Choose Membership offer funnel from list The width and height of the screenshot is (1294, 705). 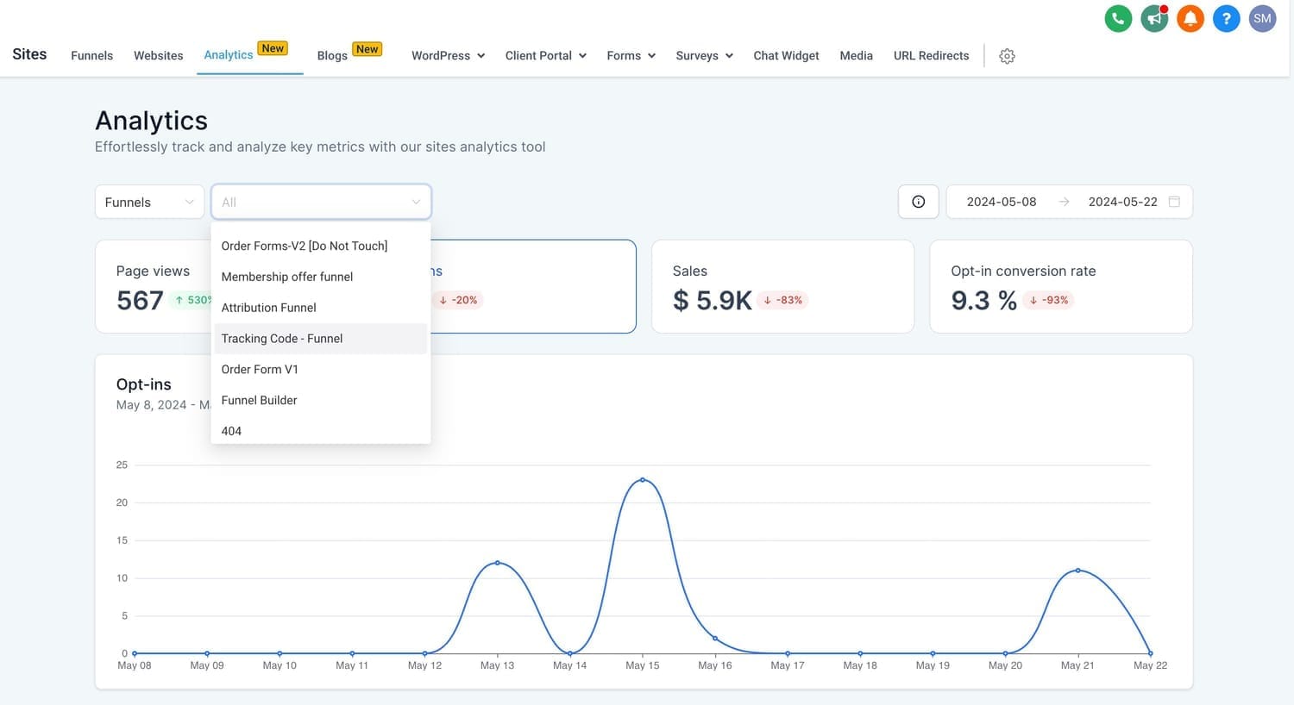[287, 277]
